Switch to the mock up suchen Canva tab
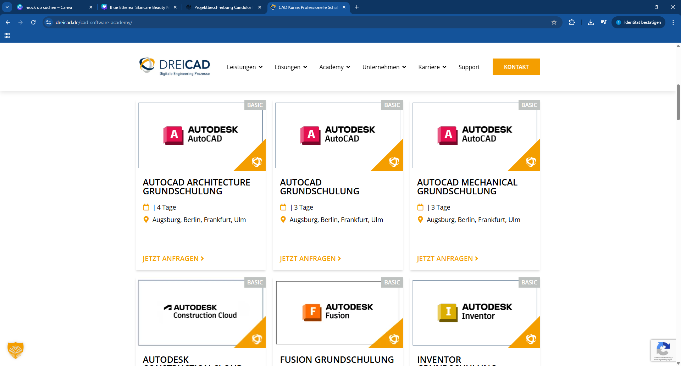Screen dimensions: 681x366 pyautogui.click(x=49, y=7)
